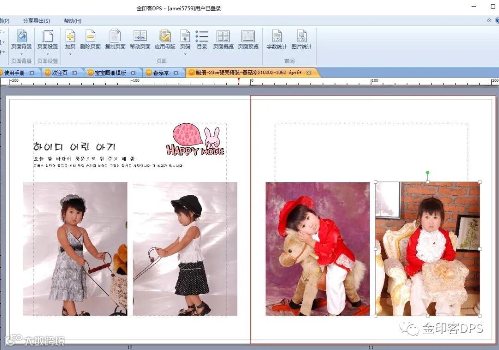Switch to the 宝宝画册模板 tab
Image resolution: width=499 pixels, height=350 pixels.
[x=110, y=73]
